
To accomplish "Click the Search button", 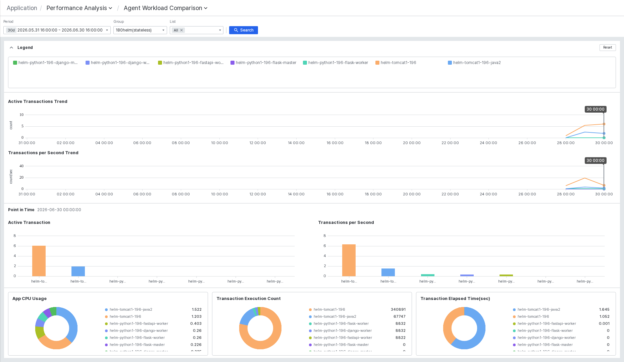I will click(x=244, y=30).
